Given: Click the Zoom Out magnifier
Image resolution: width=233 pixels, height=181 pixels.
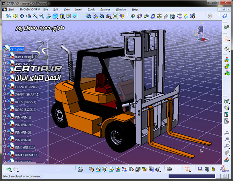Looking at the screenshot, I should tap(42, 16).
